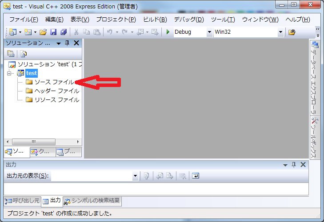Open the ファイル(F) menu
324x222 pixels.
pos(24,20)
